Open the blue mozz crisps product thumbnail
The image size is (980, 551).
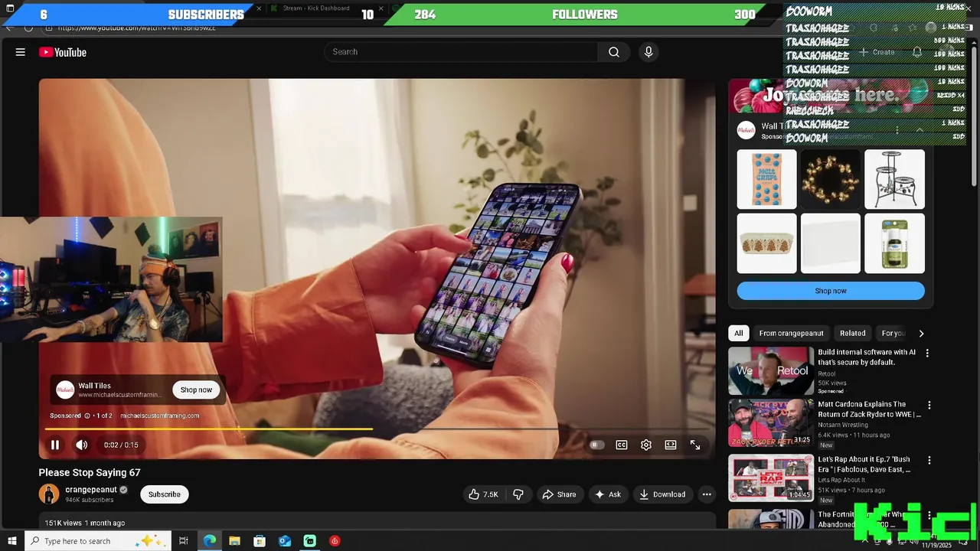pyautogui.click(x=766, y=179)
